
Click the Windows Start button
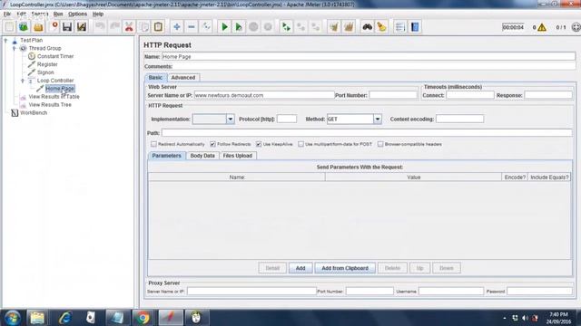click(12, 318)
